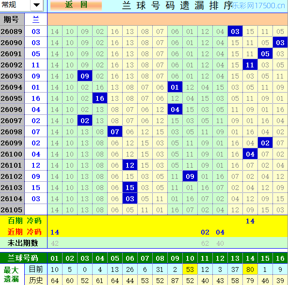Click the 目前 row label

[x=36, y=269]
